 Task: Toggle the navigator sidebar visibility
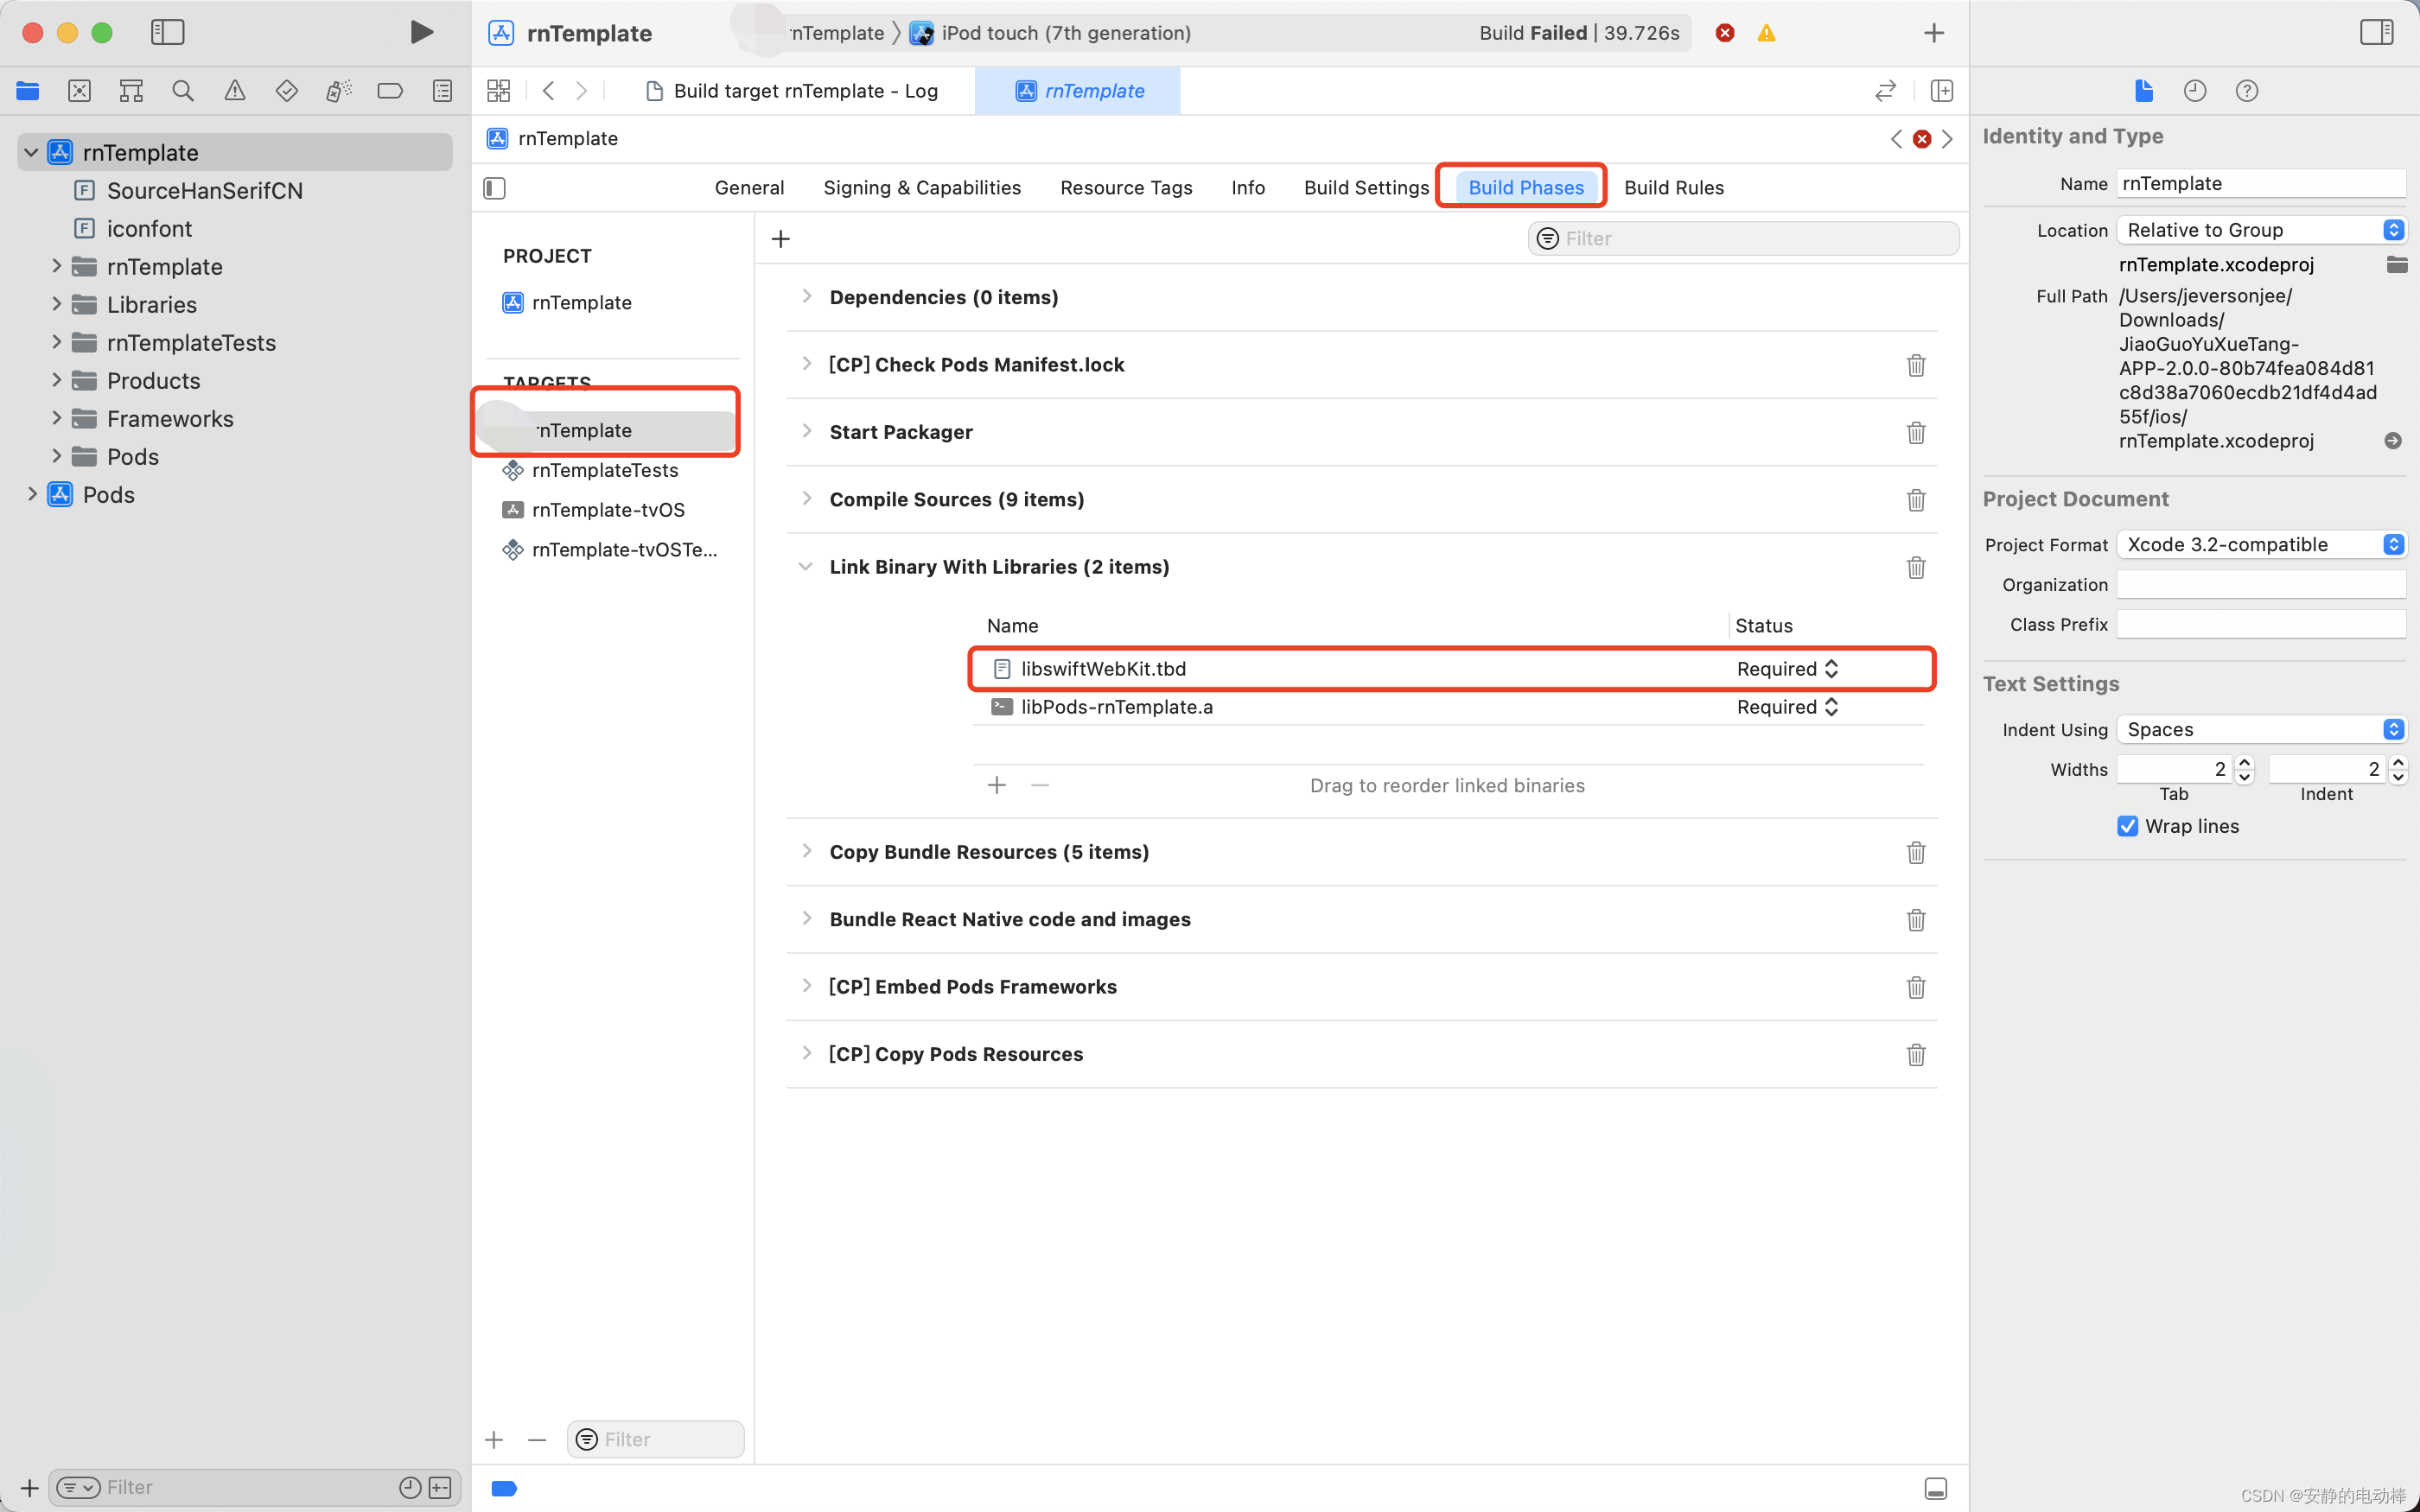pos(167,33)
